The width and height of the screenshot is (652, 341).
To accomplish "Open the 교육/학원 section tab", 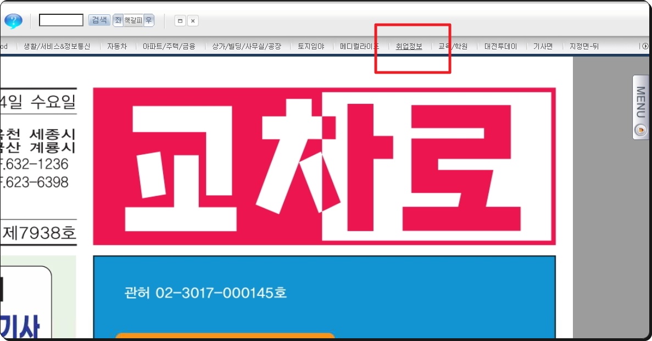I will 453,46.
